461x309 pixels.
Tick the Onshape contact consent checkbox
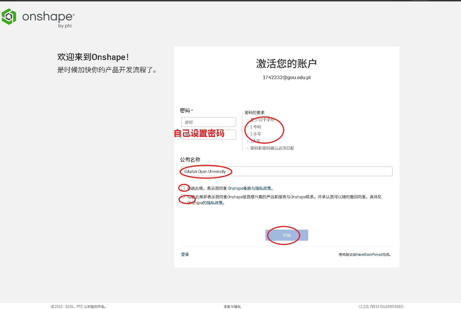click(183, 197)
